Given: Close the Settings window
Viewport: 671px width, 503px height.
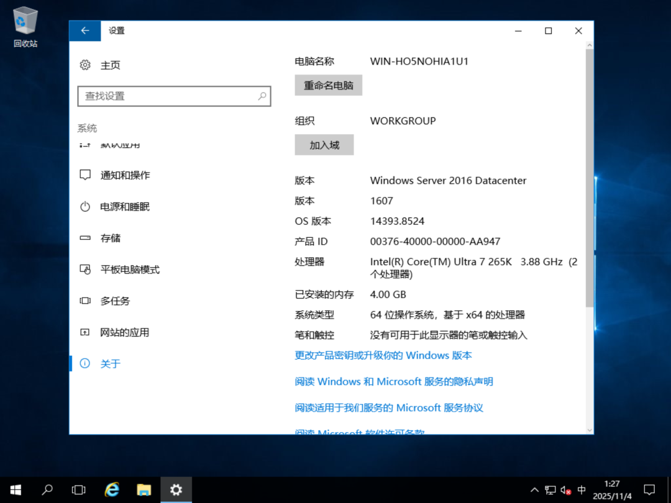Looking at the screenshot, I should (x=578, y=31).
